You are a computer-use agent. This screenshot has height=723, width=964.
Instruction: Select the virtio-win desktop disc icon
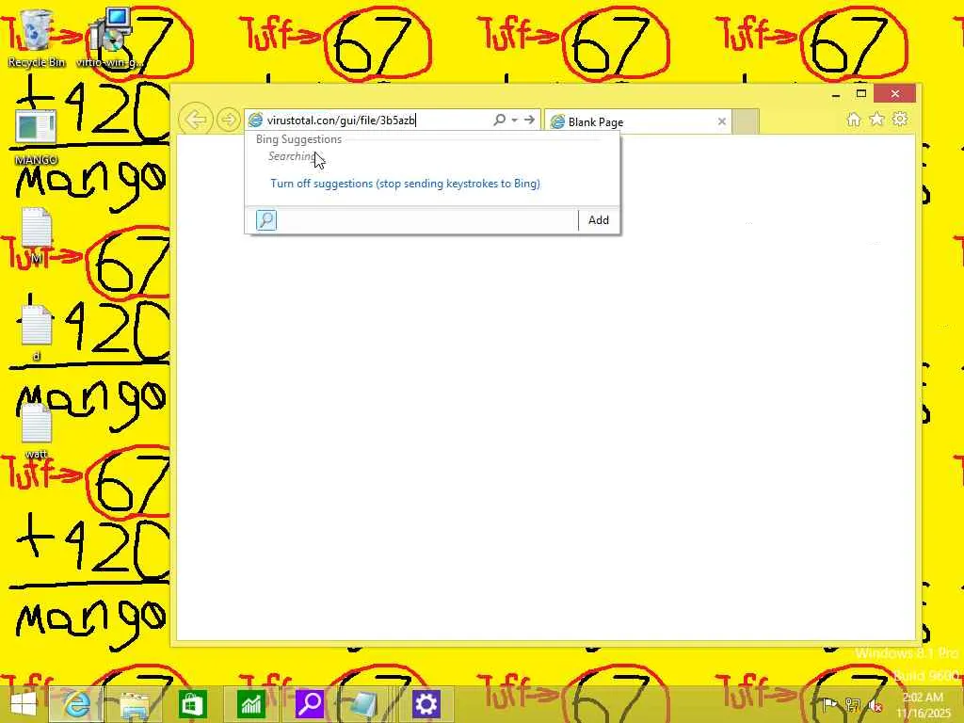coord(110,38)
